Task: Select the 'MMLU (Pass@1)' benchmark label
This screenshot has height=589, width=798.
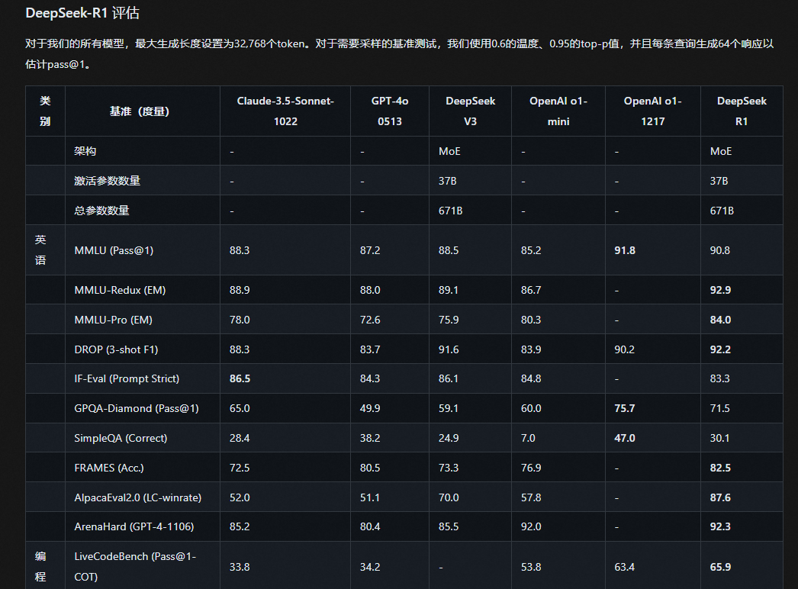Action: pos(114,250)
